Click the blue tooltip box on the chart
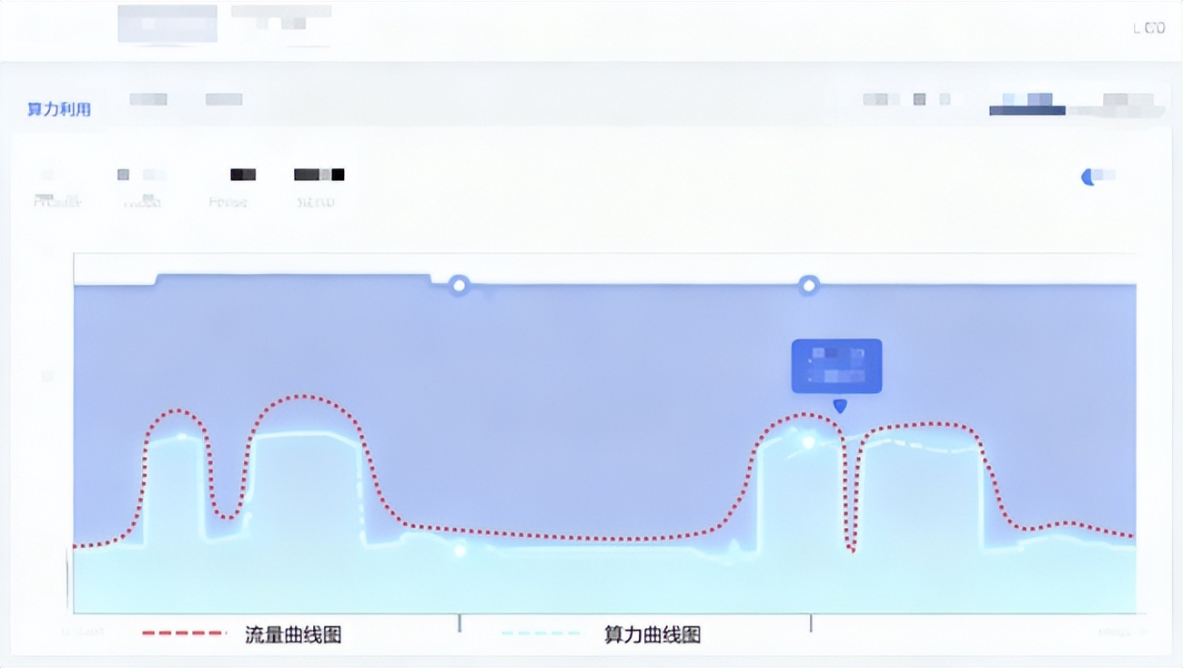Screen dimensions: 1183x668 click(836, 366)
